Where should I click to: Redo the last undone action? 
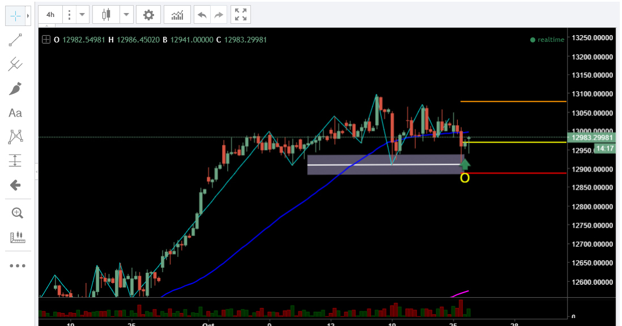click(x=218, y=14)
